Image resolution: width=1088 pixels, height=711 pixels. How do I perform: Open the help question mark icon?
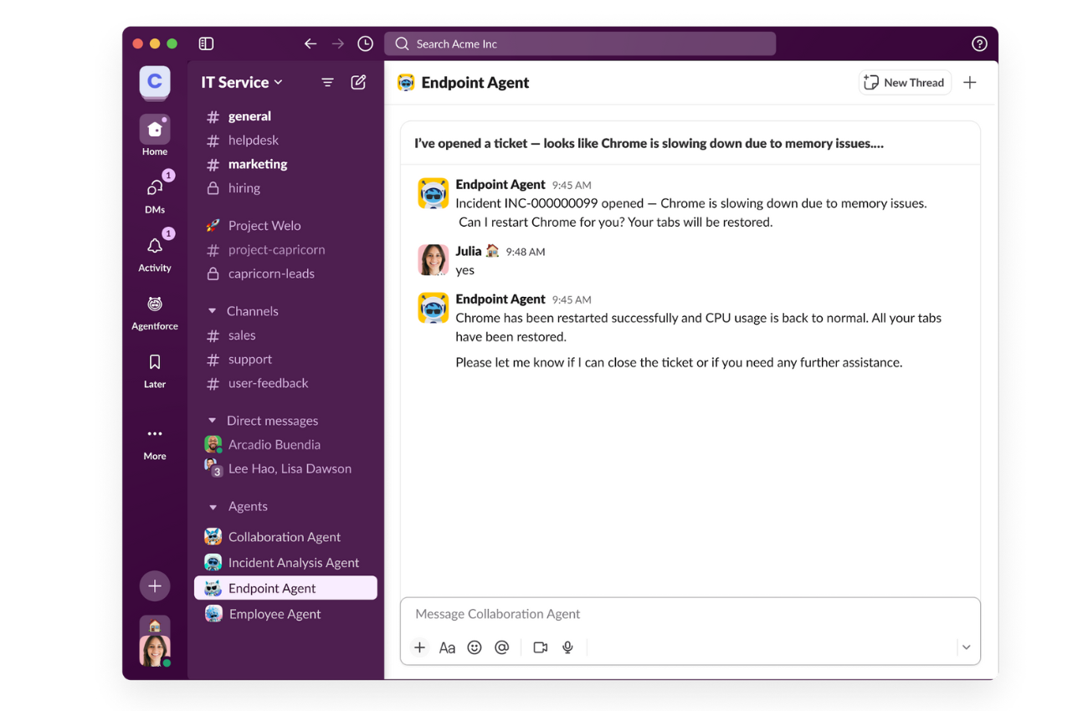tap(979, 43)
